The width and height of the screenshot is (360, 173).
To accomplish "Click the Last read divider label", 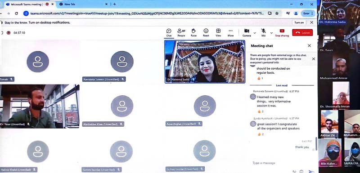I will click(x=282, y=85).
